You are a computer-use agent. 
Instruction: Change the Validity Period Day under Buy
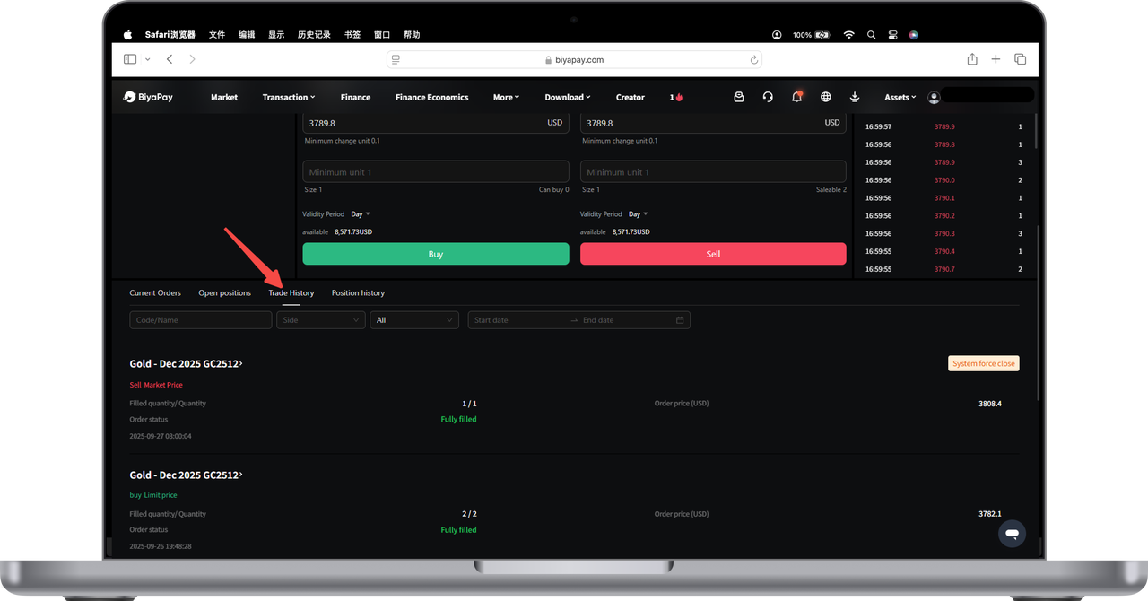click(361, 214)
